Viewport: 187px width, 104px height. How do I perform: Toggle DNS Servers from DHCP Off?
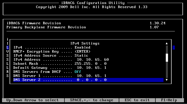point(78,72)
